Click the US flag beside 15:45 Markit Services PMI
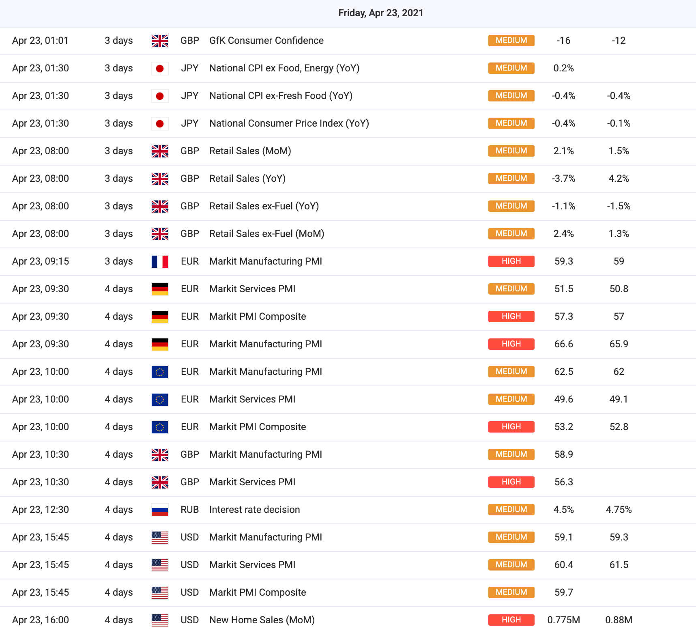 point(160,565)
